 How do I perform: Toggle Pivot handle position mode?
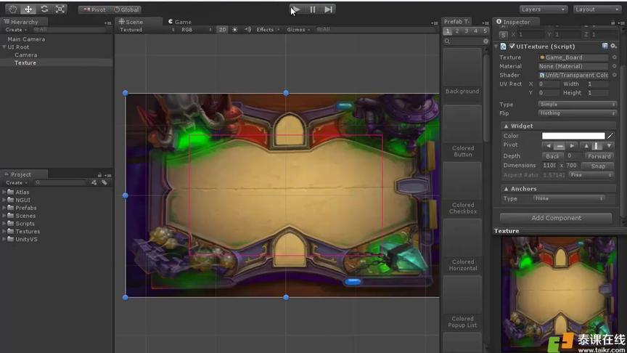pyautogui.click(x=95, y=9)
